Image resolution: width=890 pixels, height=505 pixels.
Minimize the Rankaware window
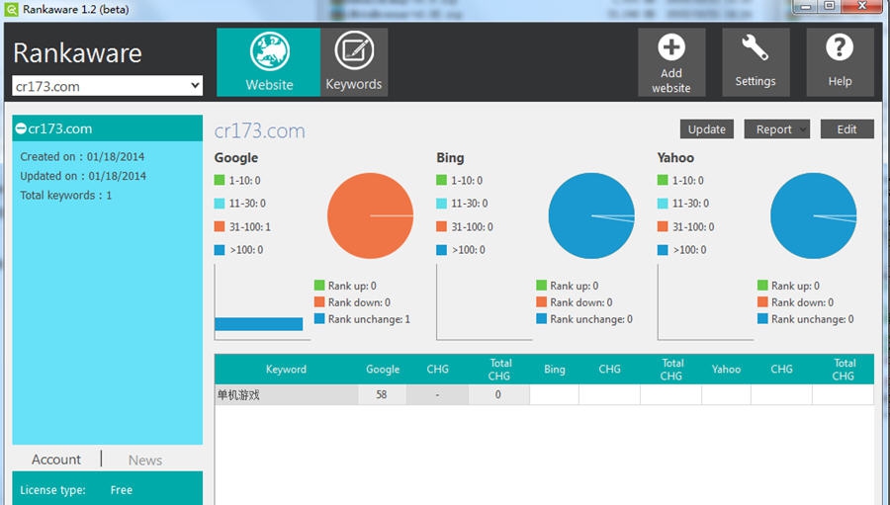pos(805,6)
